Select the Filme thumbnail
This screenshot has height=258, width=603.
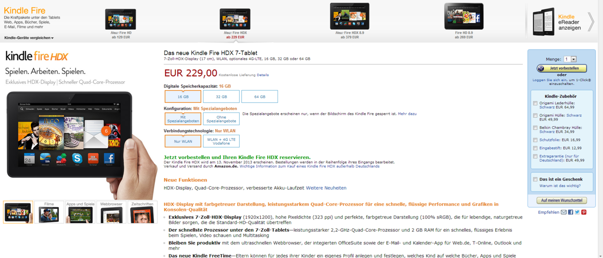click(49, 212)
